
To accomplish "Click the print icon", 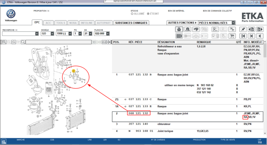I will pos(179,29).
